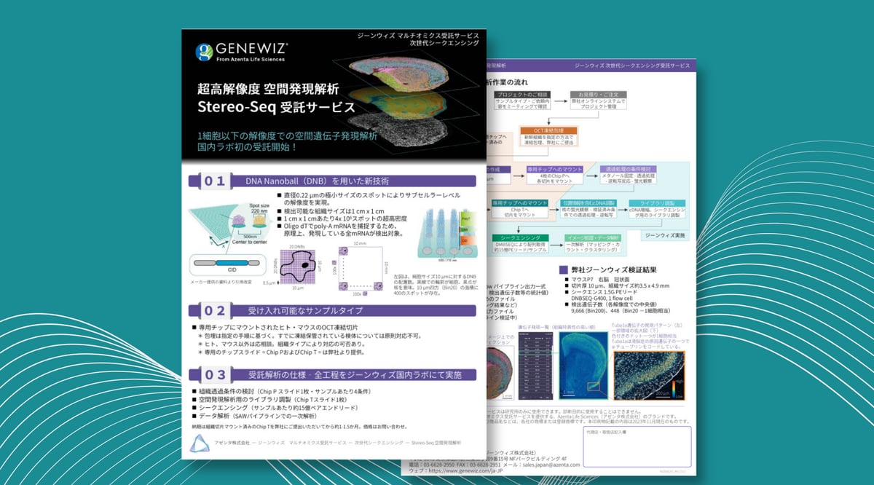
Task: Click the Azenta triangle logo at the page bottom
Action: coord(200,443)
